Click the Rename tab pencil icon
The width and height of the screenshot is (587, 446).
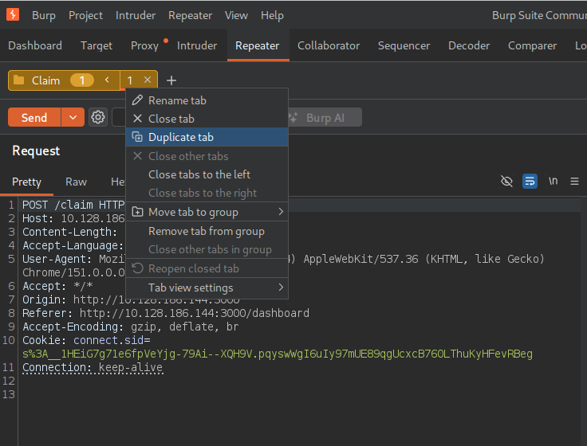137,100
